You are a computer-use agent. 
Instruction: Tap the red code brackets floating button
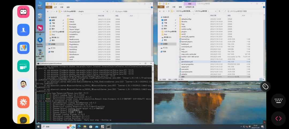279,118
